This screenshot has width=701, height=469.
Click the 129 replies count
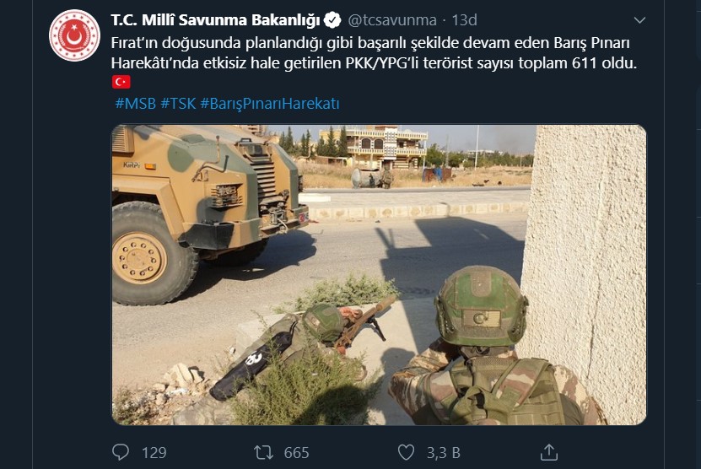coord(154,453)
